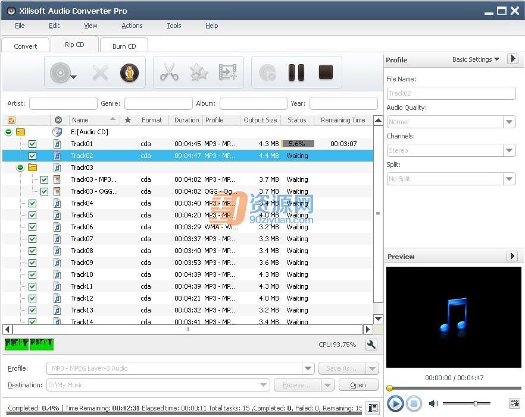
Task: Click the document icon of Track03 - OGG row
Action: [x=57, y=191]
